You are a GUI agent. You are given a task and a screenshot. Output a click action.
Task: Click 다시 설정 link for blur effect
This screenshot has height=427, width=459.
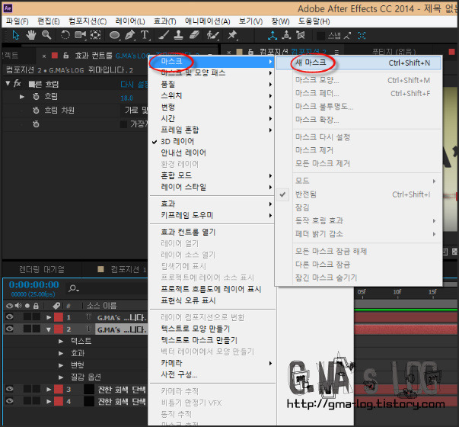coord(134,85)
